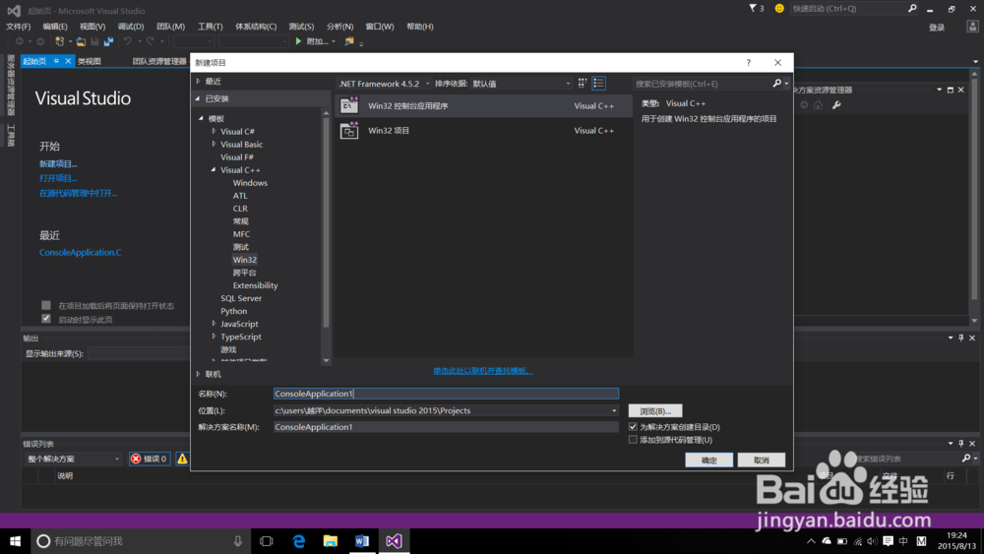
Task: Open File Explorer from the taskbar
Action: tap(330, 541)
